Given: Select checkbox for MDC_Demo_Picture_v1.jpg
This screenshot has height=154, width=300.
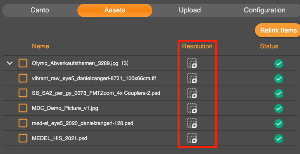Looking at the screenshot, I should click(x=23, y=108).
